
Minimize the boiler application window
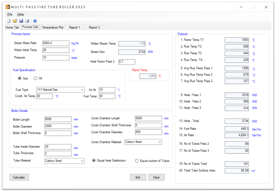241,7
